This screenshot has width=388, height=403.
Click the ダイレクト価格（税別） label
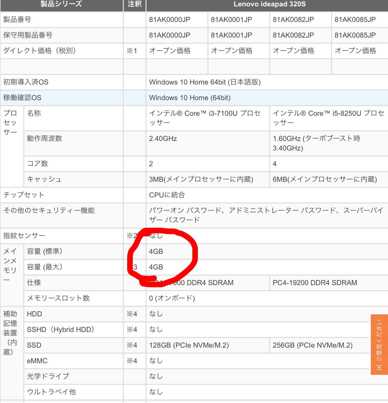click(40, 51)
